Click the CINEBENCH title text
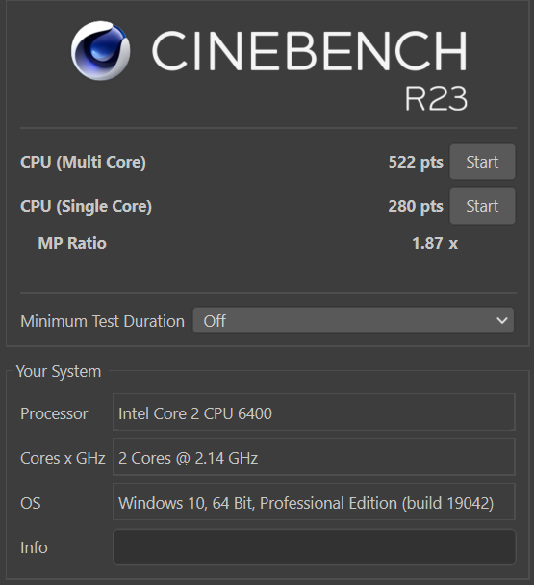Screen dimensions: 534x585 tap(309, 51)
